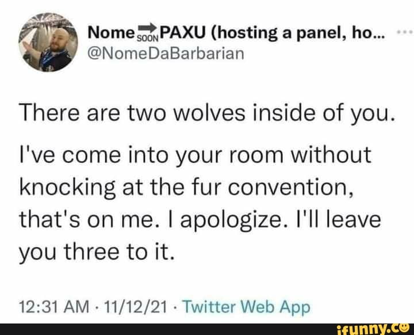The width and height of the screenshot is (414, 335).
Task: Open NomeDaBarbarian's profile picture
Action: [48, 42]
